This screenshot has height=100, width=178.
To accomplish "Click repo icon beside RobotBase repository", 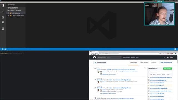I will point(149,96).
